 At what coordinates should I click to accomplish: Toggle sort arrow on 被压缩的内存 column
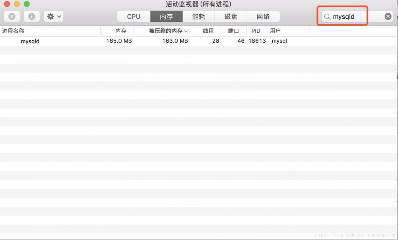tap(186, 31)
